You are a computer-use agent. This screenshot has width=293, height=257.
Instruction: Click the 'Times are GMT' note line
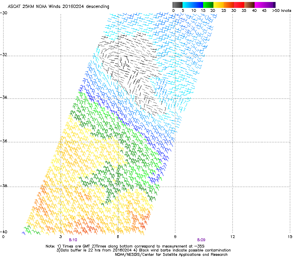125,246
